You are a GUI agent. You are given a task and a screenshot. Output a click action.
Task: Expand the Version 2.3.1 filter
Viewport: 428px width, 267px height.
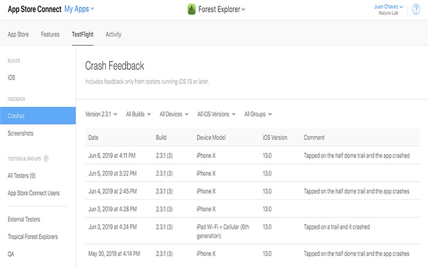(x=101, y=114)
